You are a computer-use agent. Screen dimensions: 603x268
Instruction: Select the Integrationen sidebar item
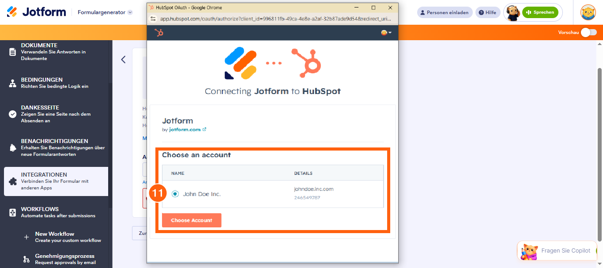pos(56,181)
